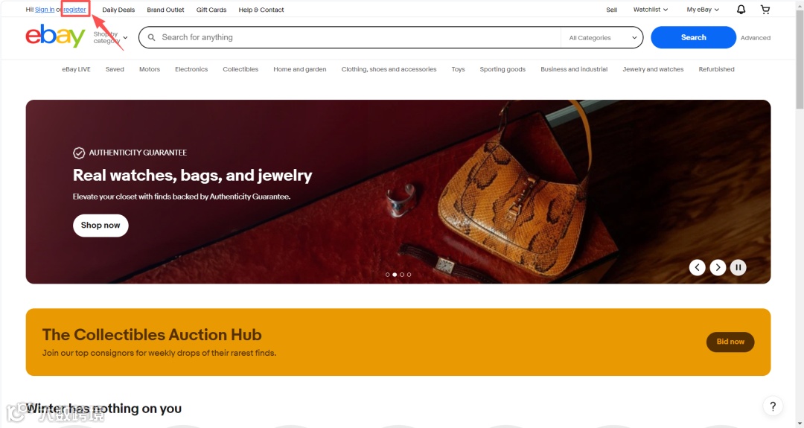Viewport: 804px width, 428px height.
Task: Select the third carousel dot indicator
Action: 401,275
